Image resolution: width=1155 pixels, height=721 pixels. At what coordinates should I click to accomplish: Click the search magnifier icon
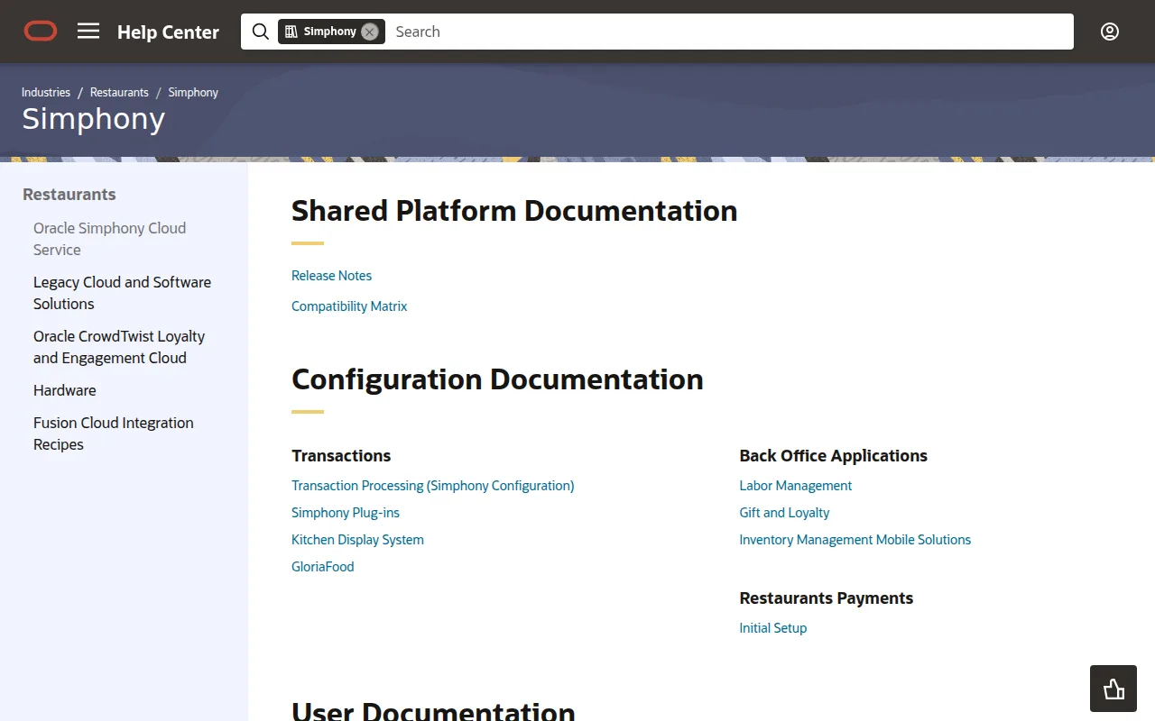tap(260, 32)
